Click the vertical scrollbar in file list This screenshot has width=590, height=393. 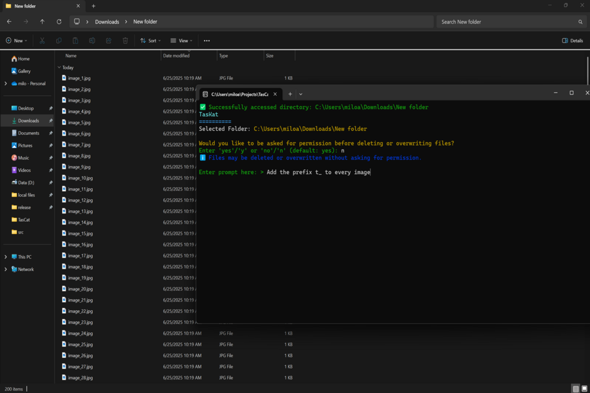pos(588,70)
